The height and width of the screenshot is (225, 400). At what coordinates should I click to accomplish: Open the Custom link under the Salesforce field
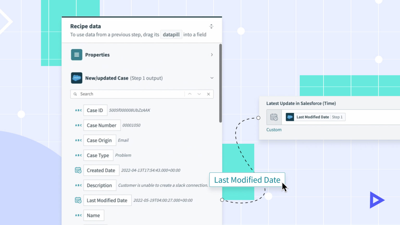pos(274,129)
